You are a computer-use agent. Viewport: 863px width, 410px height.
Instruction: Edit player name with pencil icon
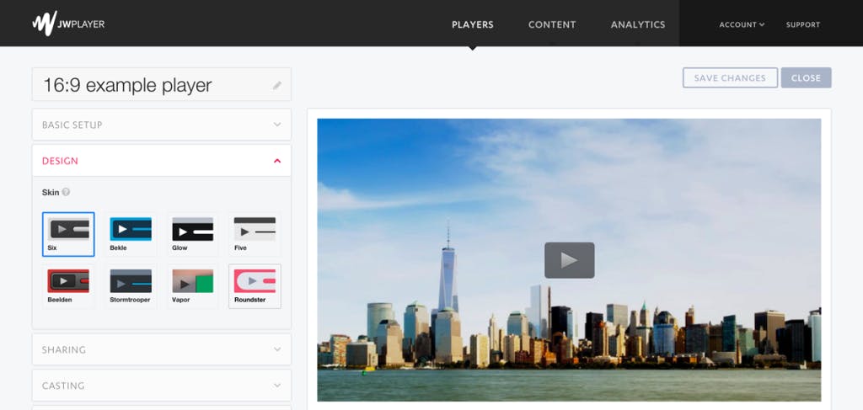276,85
